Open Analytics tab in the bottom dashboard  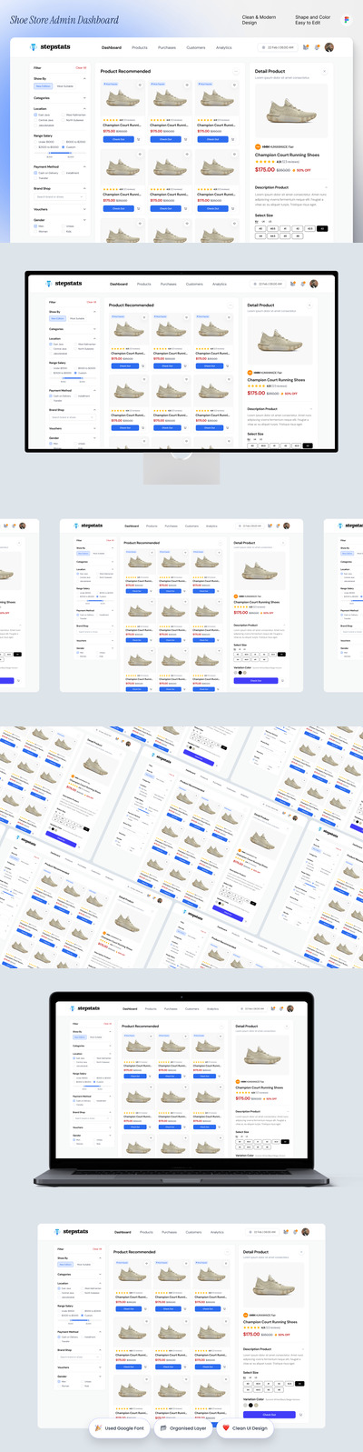click(217, 1232)
